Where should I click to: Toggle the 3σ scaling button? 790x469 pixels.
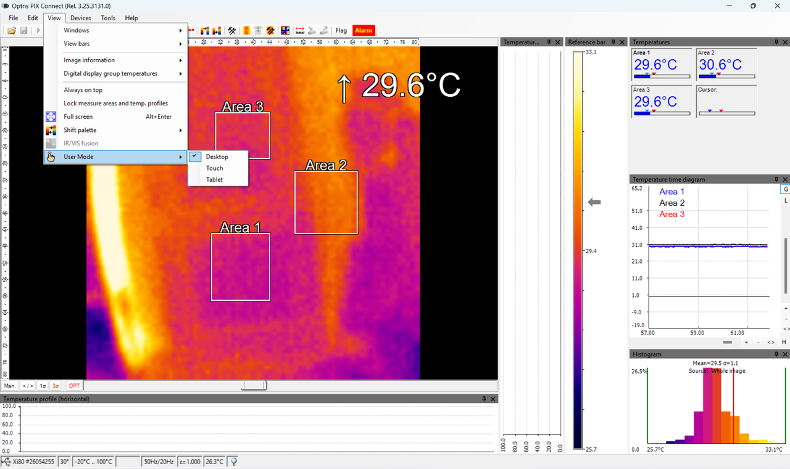point(56,386)
